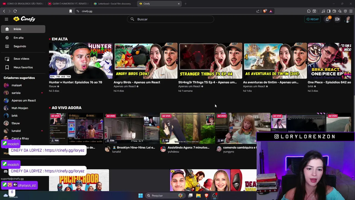Viewport: 355px width, 200px height.
Task: Open the Pacificador poster thumbnail
Action: click(x=79, y=180)
